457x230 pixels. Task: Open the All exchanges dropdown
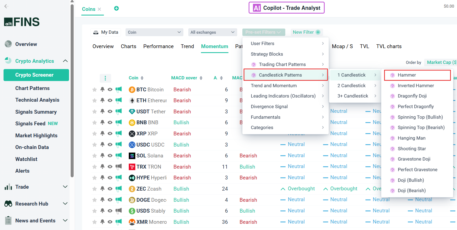point(213,32)
